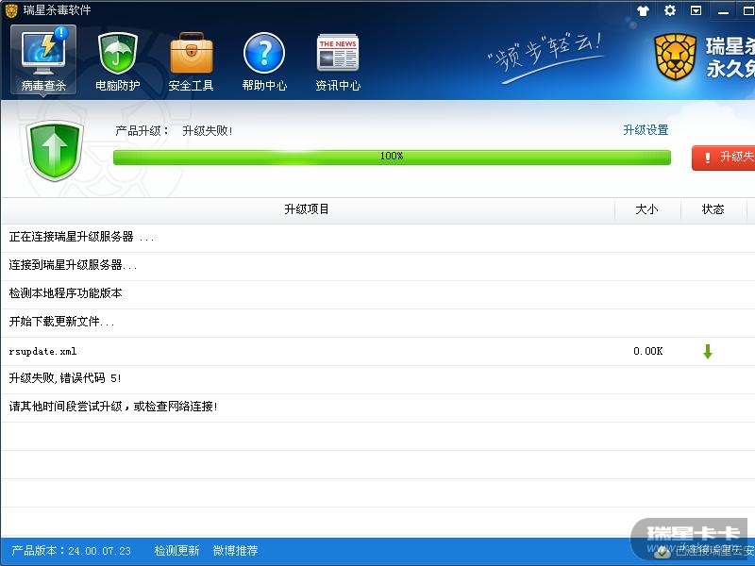Click 微博推荐 weibo recommend link

[235, 551]
